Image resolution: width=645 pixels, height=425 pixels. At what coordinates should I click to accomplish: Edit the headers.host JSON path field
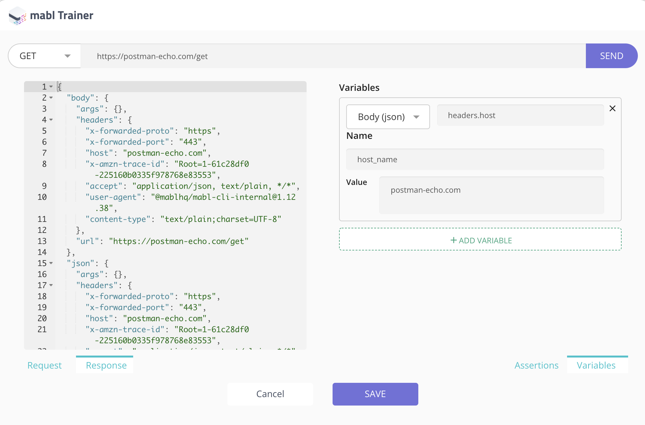[520, 115]
